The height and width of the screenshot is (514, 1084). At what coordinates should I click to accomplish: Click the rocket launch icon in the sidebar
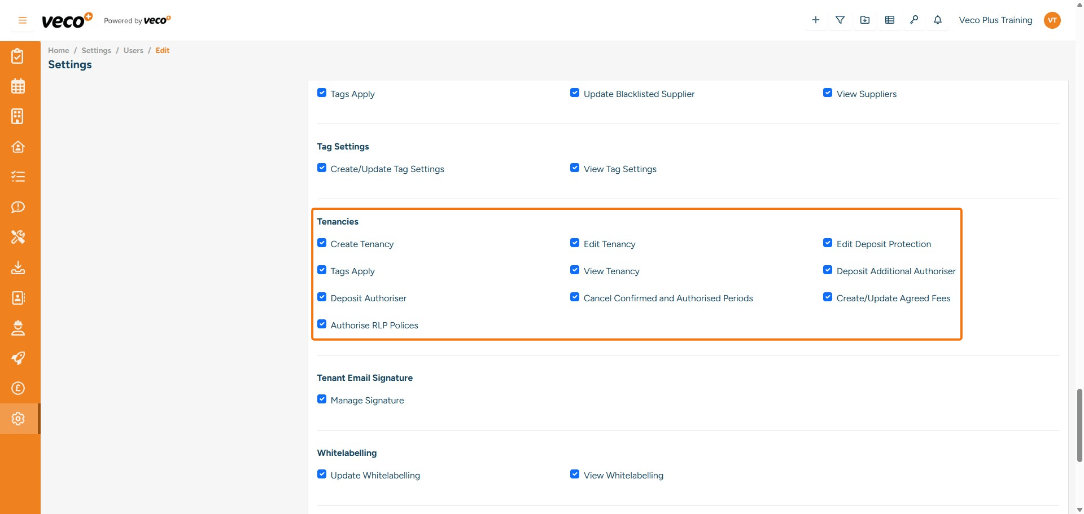point(18,358)
